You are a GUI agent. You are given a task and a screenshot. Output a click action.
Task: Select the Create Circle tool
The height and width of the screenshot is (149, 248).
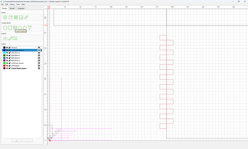pyautogui.click(x=5, y=28)
